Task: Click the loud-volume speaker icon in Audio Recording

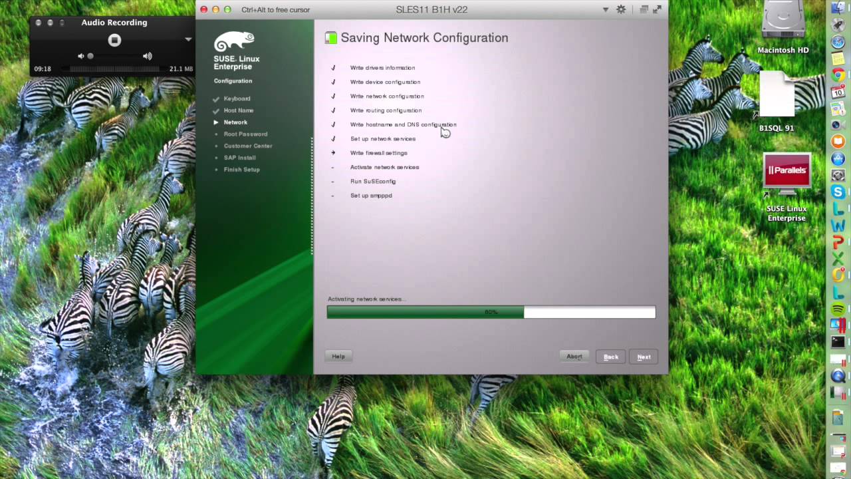Action: 148,57
